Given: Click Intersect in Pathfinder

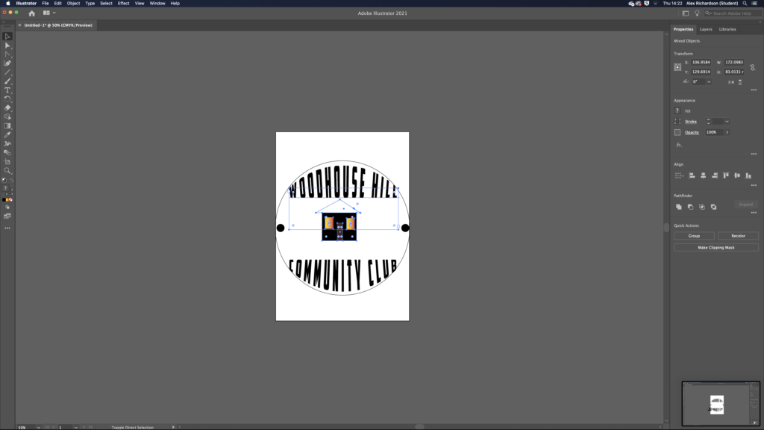Looking at the screenshot, I should [702, 207].
